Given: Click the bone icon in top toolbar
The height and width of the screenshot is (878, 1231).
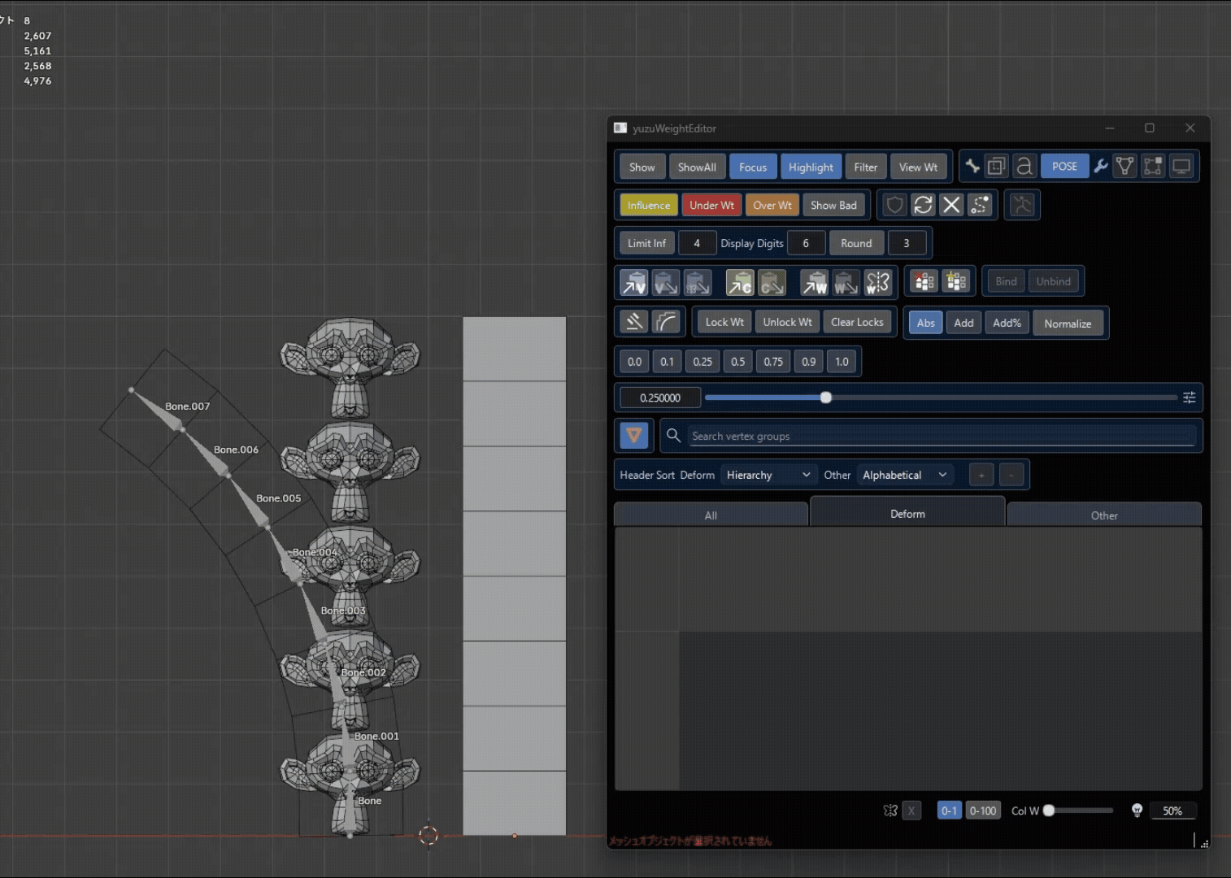Looking at the screenshot, I should [972, 167].
